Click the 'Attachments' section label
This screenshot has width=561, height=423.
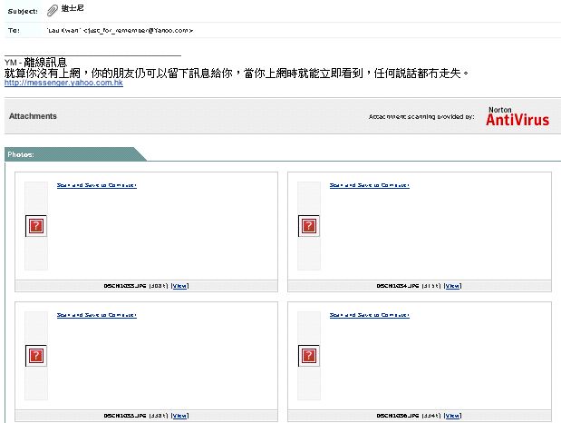click(33, 116)
